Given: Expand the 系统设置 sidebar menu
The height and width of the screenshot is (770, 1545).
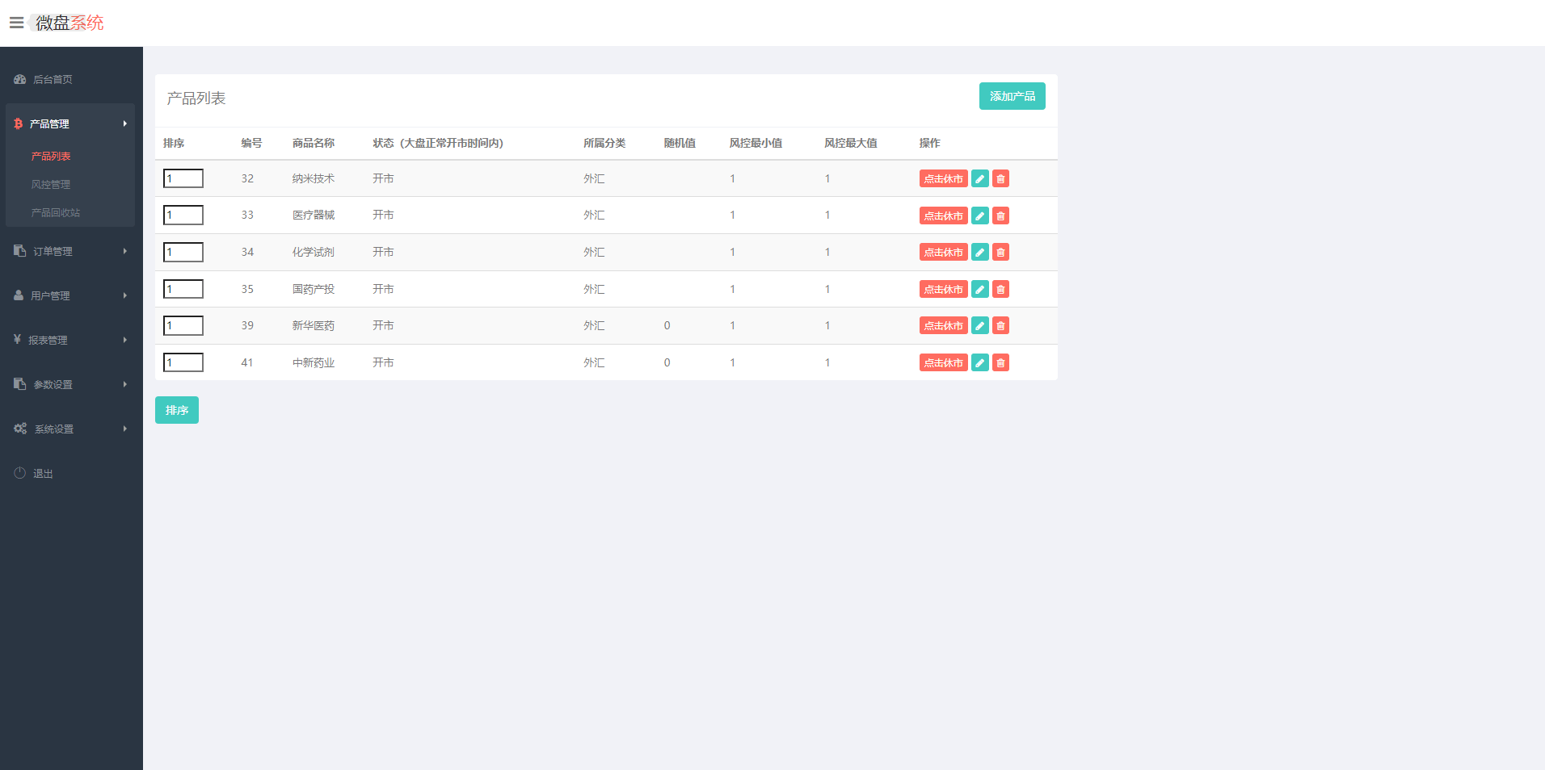Looking at the screenshot, I should (69, 429).
